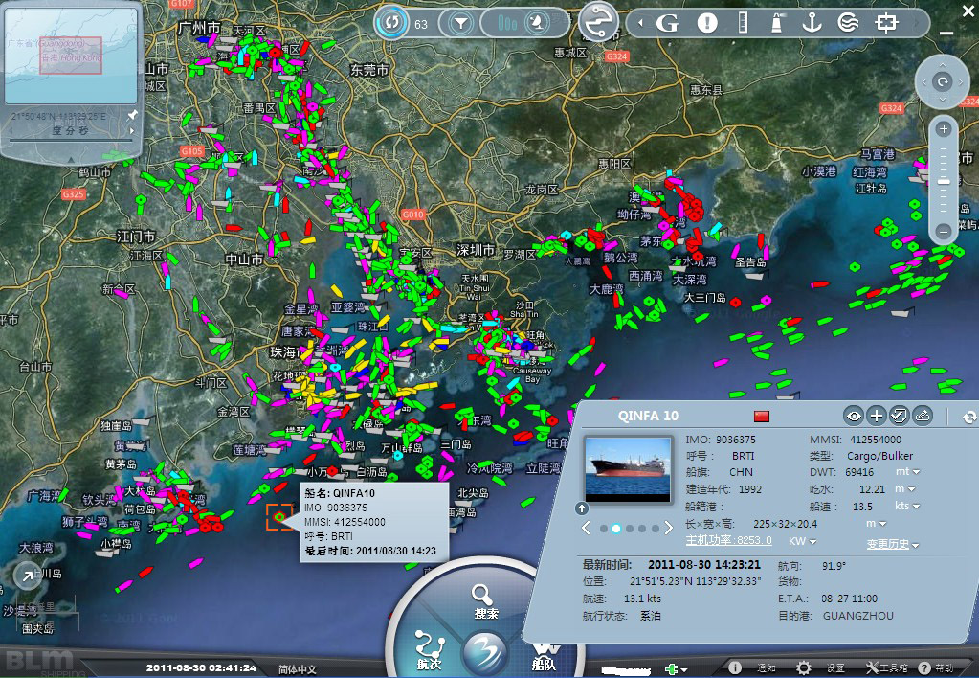This screenshot has height=678, width=979.
Task: Click the waves weather layer icon
Action: click(849, 23)
